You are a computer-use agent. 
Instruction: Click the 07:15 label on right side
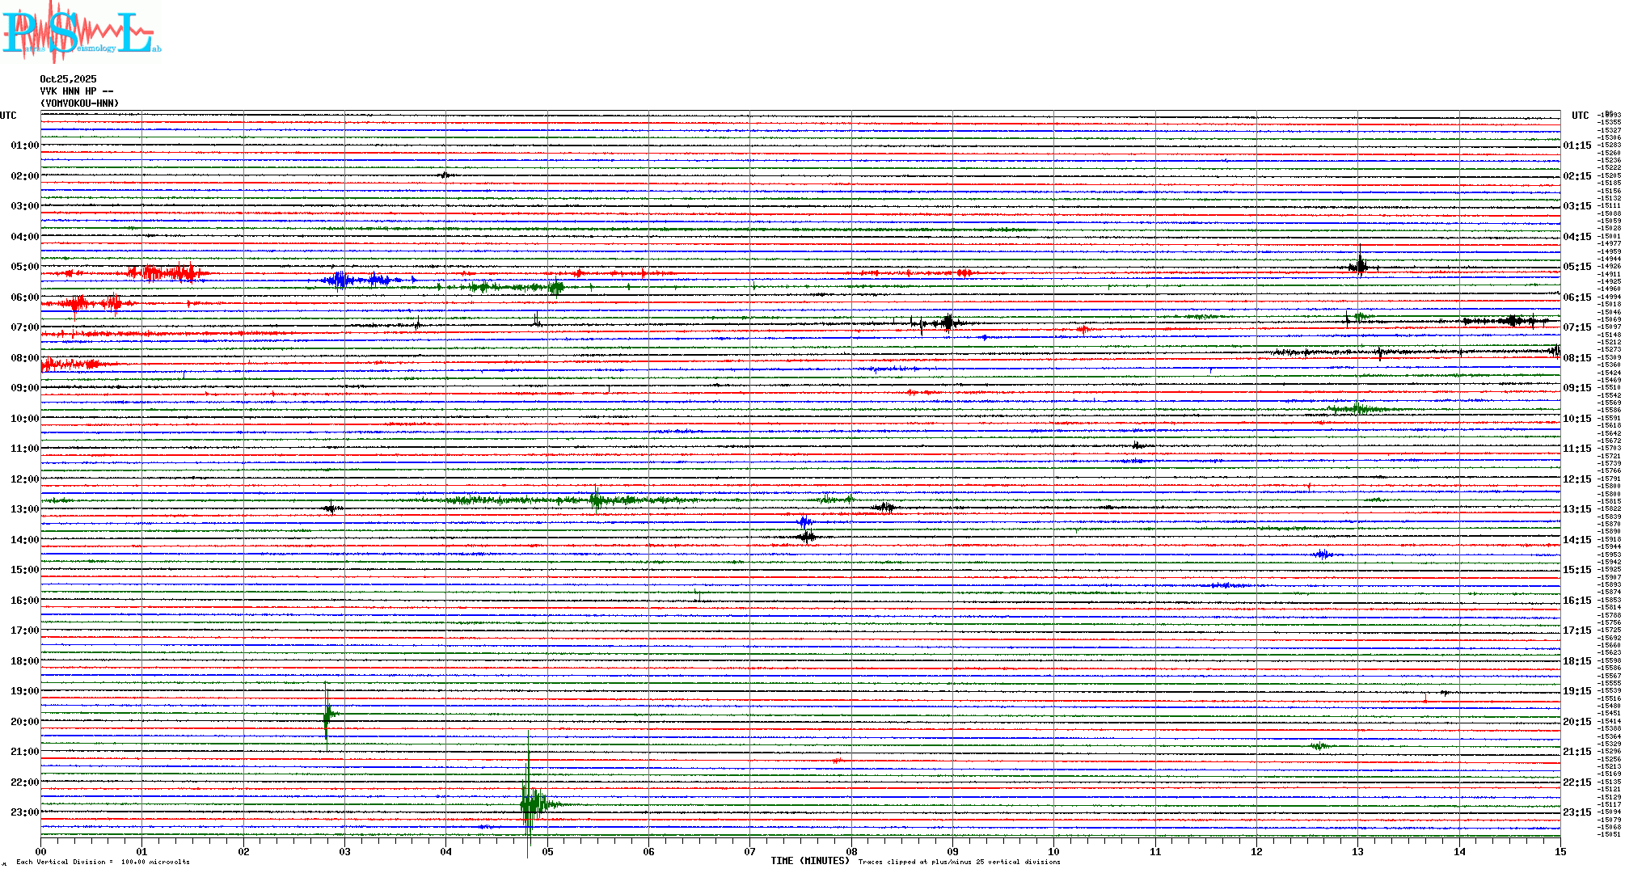(1576, 327)
